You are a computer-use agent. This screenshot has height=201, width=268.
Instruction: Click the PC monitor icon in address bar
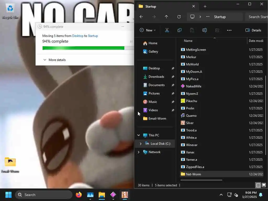[x=192, y=16]
